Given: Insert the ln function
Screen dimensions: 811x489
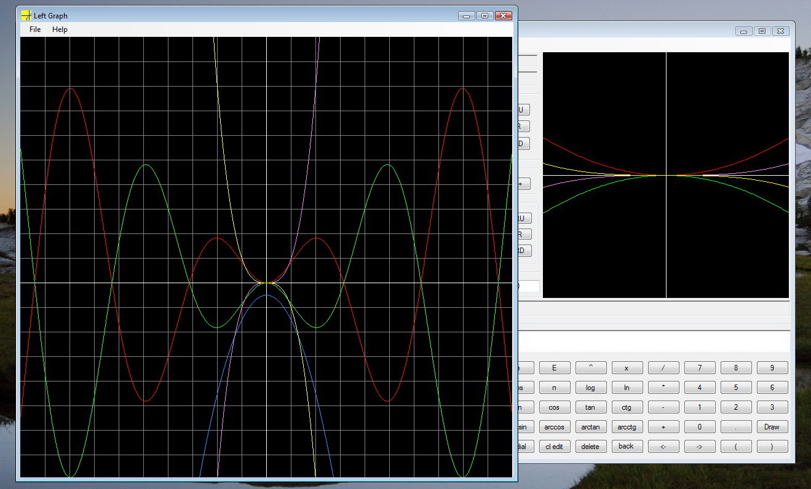Looking at the screenshot, I should point(627,388).
